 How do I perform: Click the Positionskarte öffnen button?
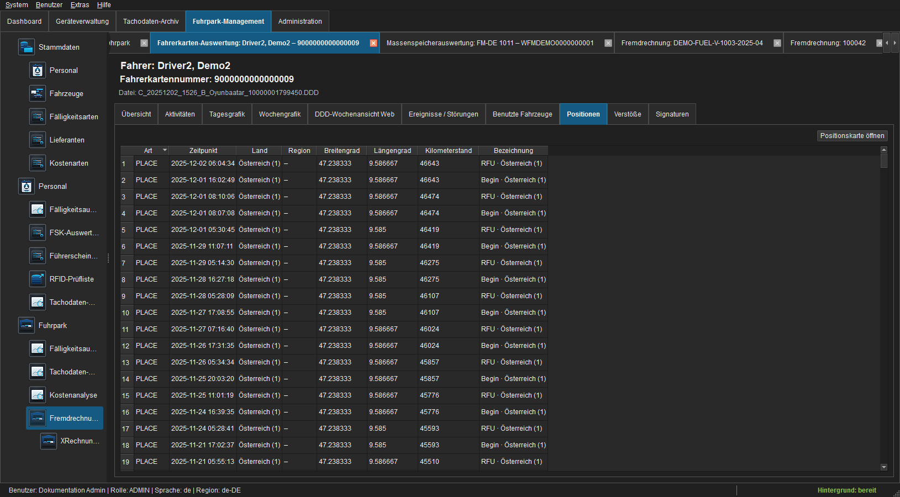coord(852,136)
